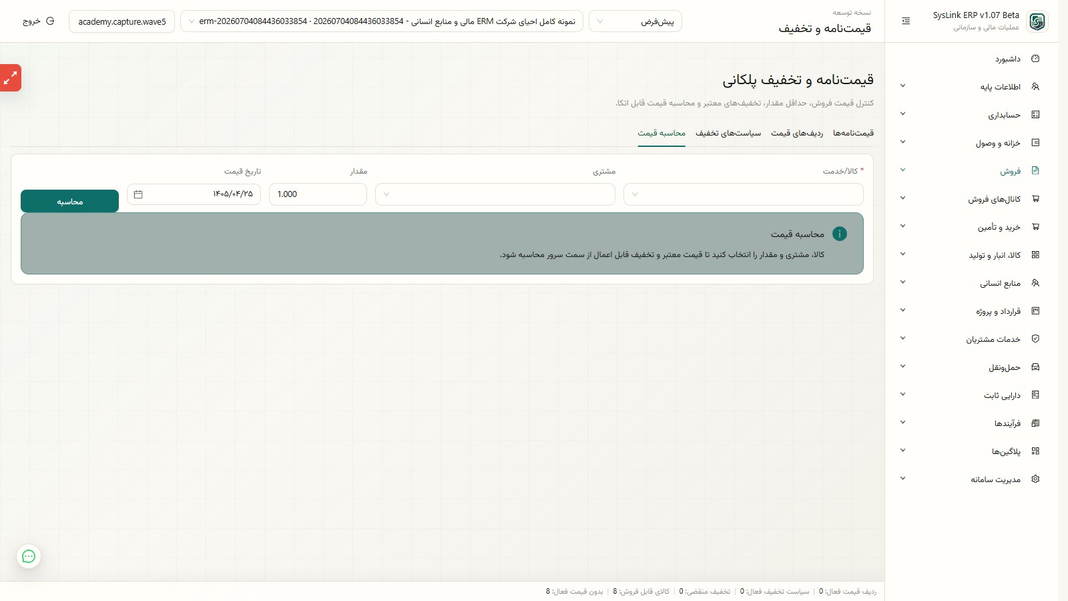Click the مقدار quantity input field

point(318,194)
